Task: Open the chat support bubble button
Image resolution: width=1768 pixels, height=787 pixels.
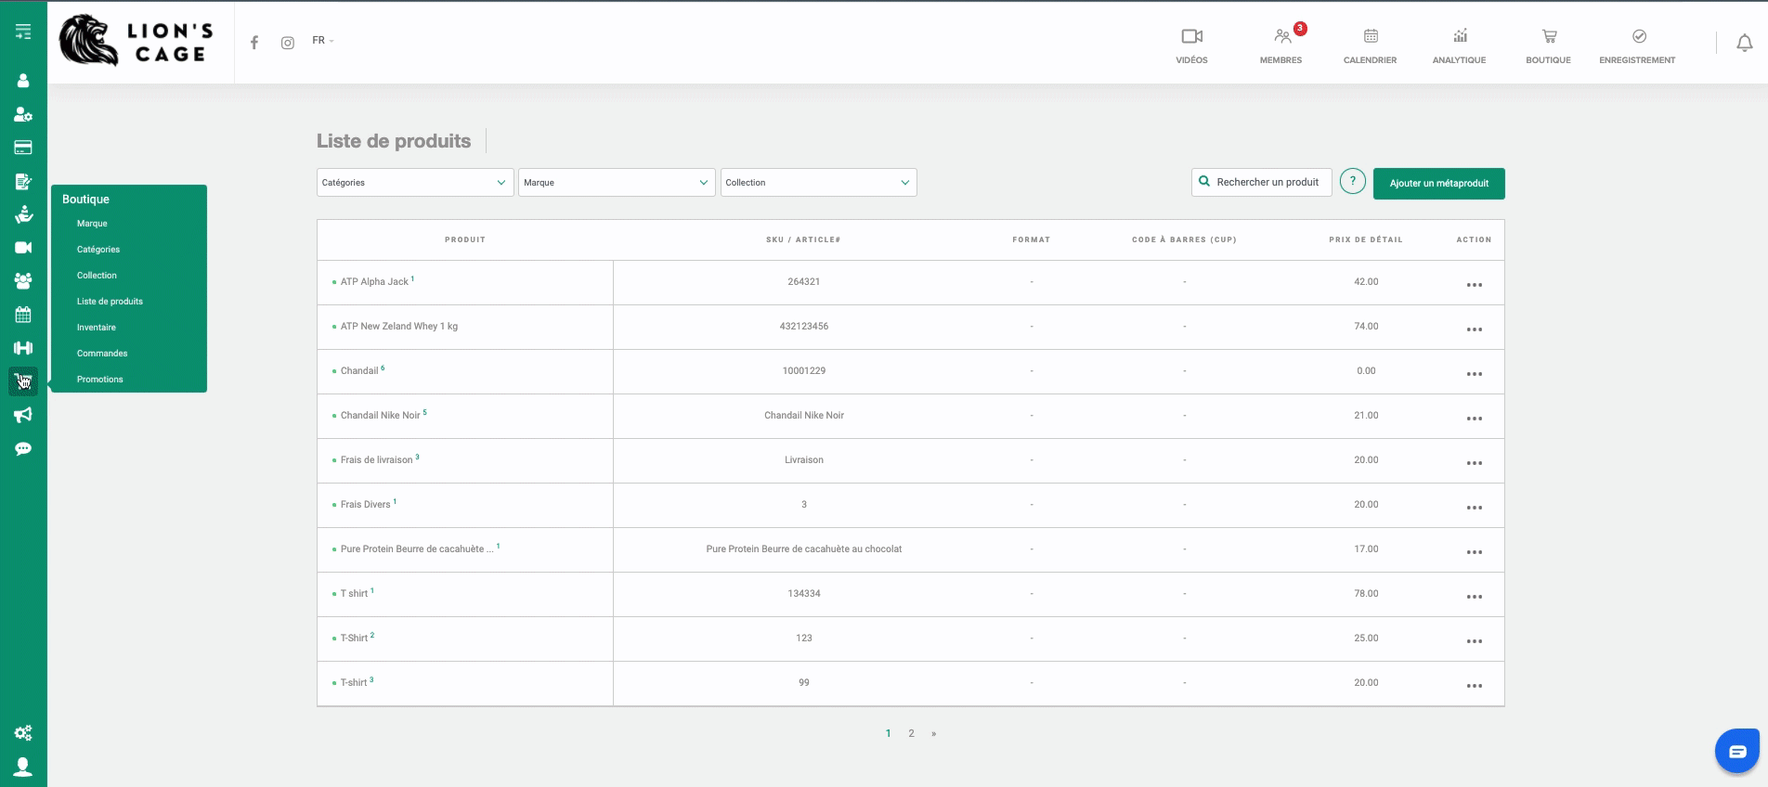Action: click(1736, 750)
